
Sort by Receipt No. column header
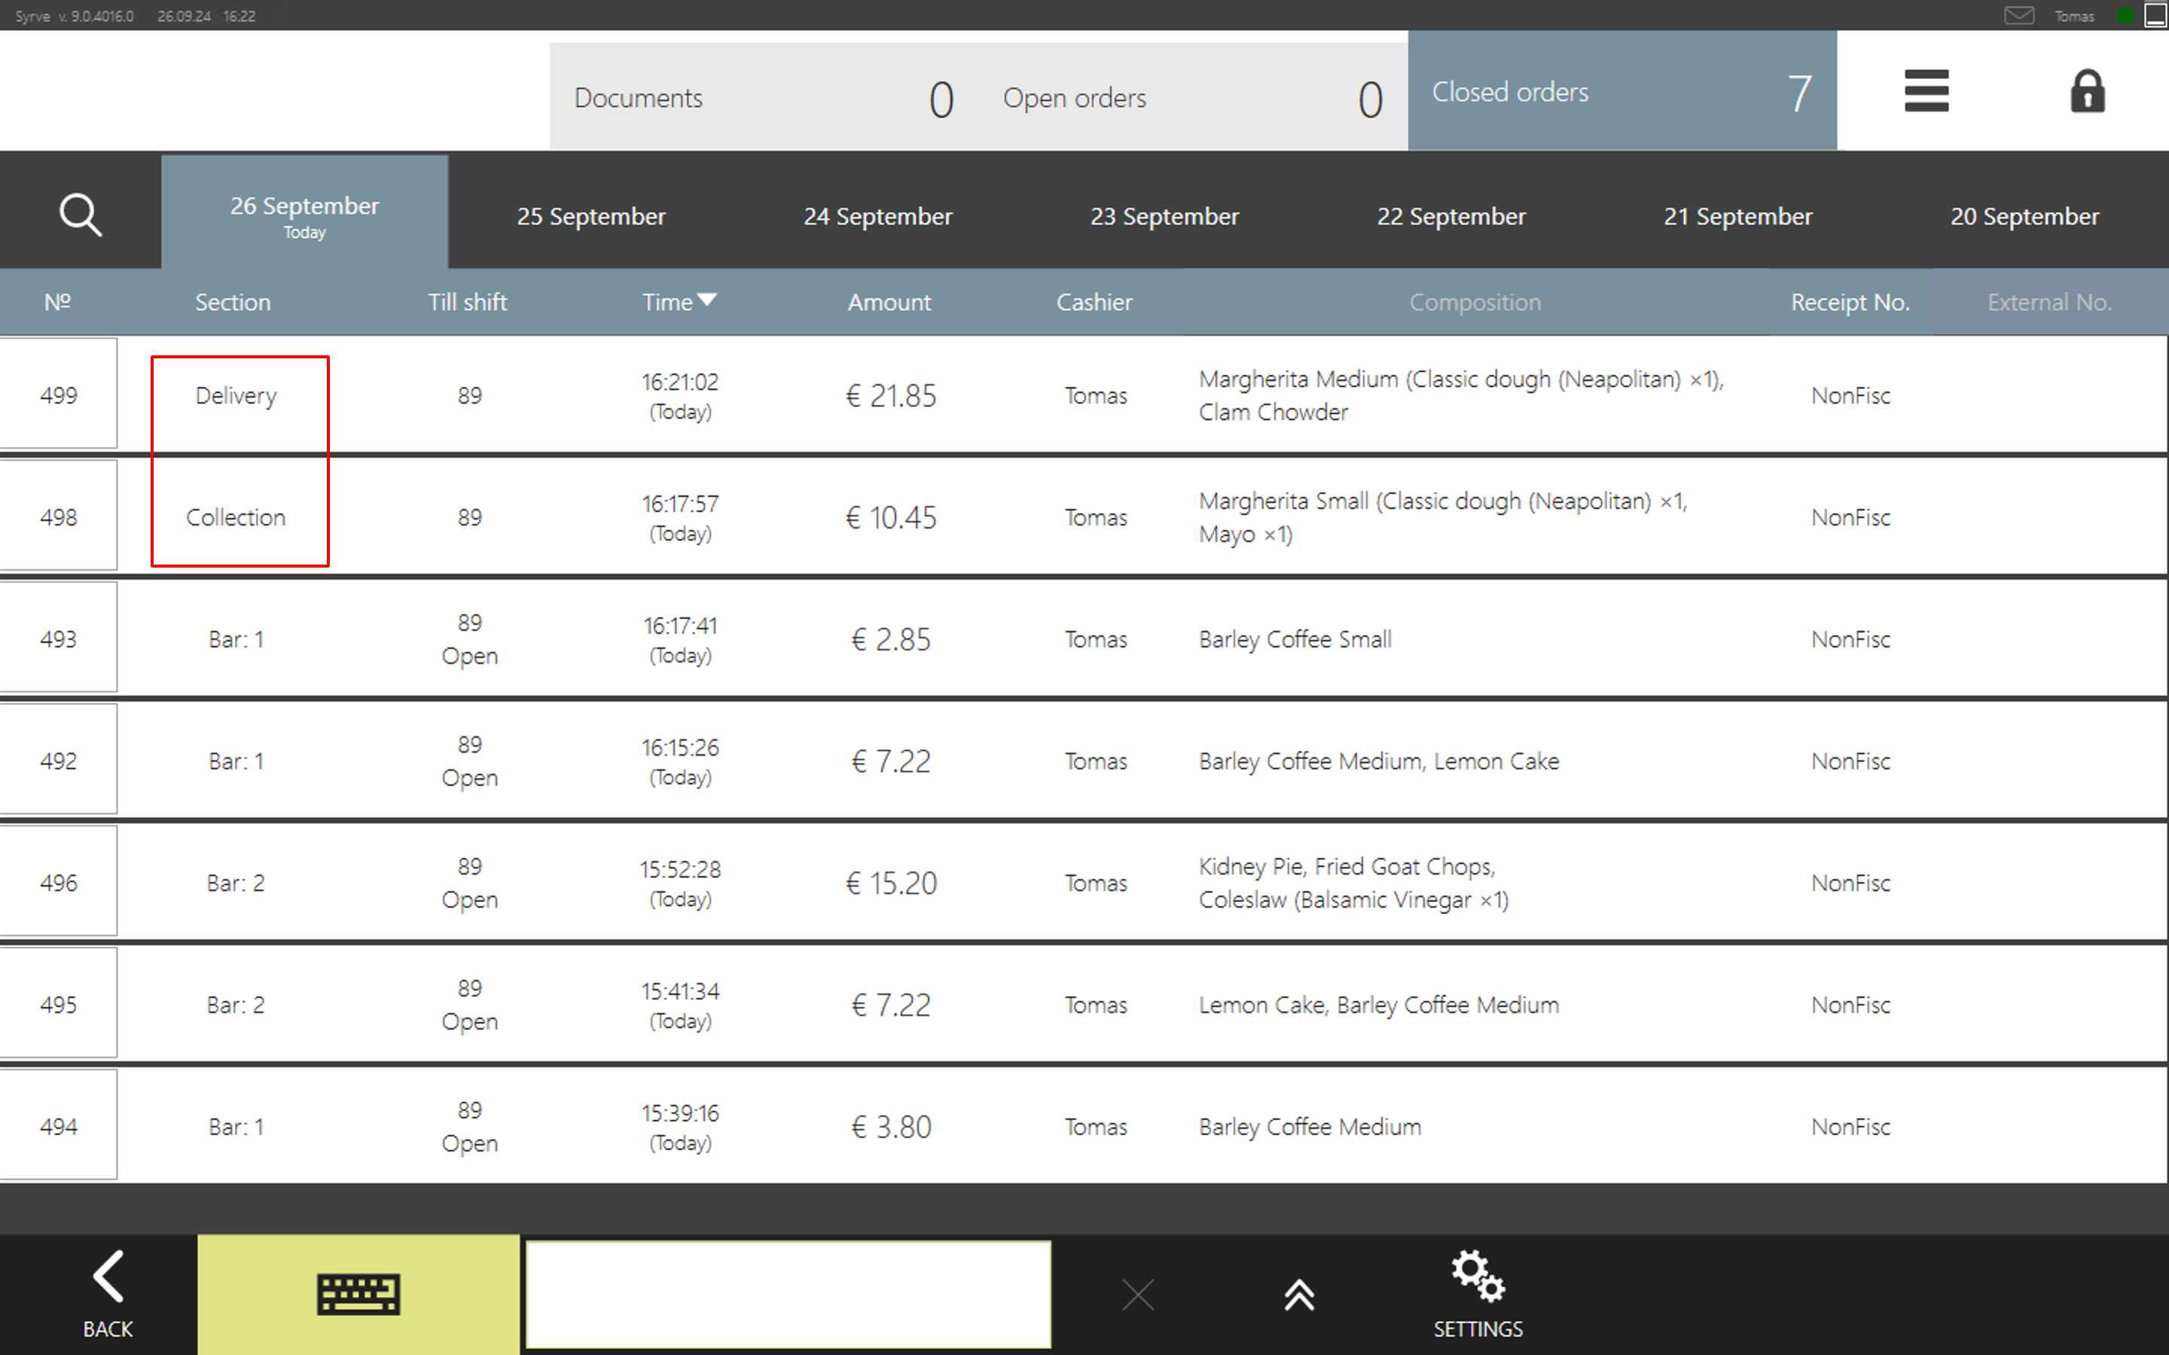click(1849, 302)
